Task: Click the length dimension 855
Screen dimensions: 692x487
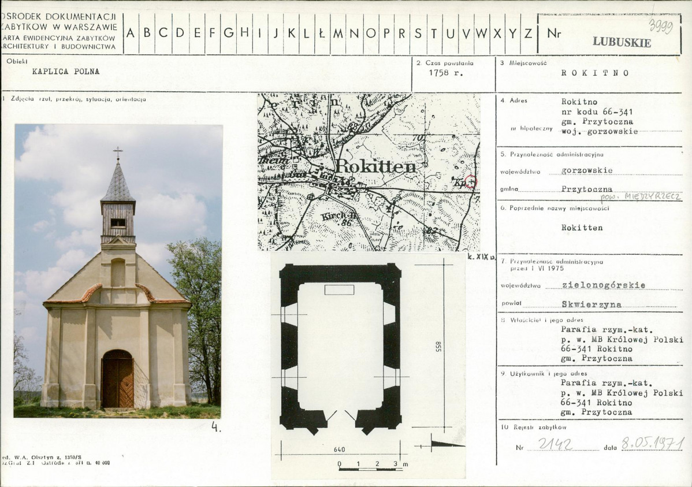Action: click(x=438, y=347)
